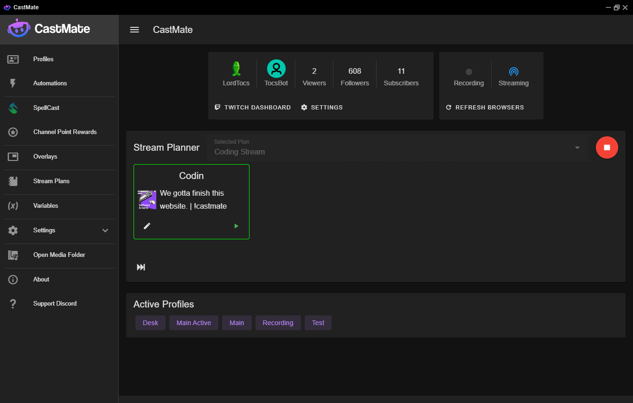
Task: Click the Viewers count 2
Action: point(314,71)
